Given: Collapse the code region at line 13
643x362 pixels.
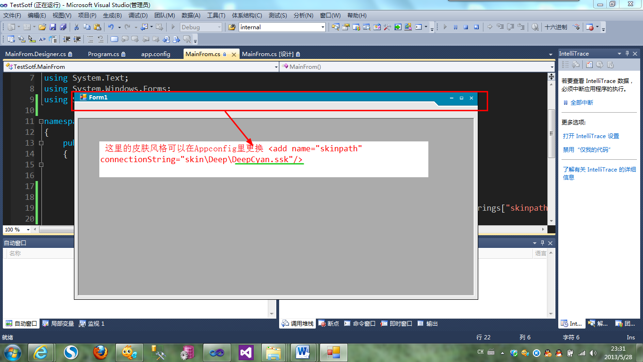Looking at the screenshot, I should pos(41,143).
